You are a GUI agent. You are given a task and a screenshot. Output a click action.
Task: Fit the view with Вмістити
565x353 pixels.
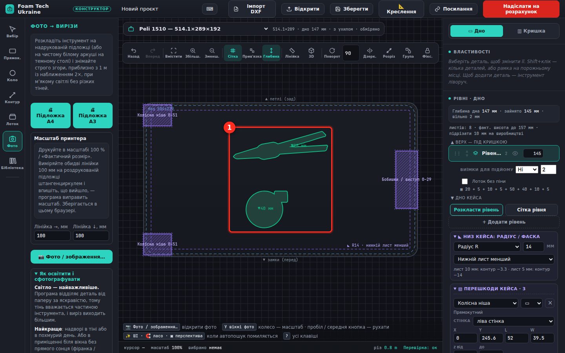(x=173, y=53)
